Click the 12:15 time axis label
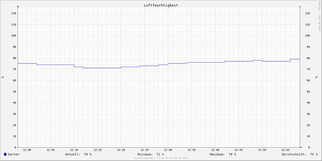Image resolution: width=322 pixels, height=161 pixels. (x=98, y=150)
